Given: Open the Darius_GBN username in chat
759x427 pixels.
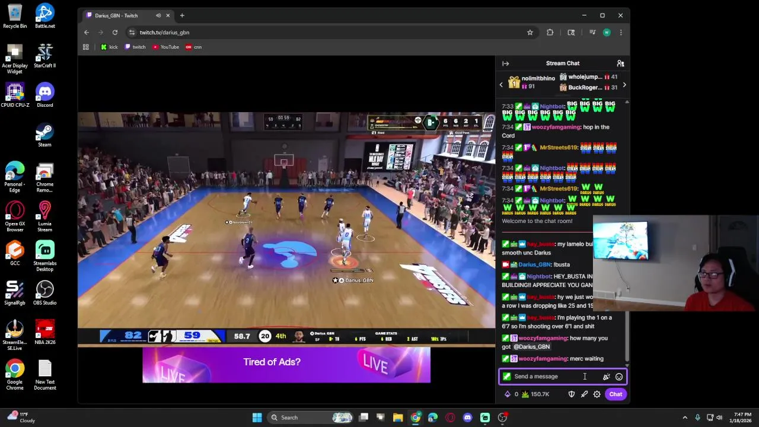Looking at the screenshot, I should (x=535, y=265).
